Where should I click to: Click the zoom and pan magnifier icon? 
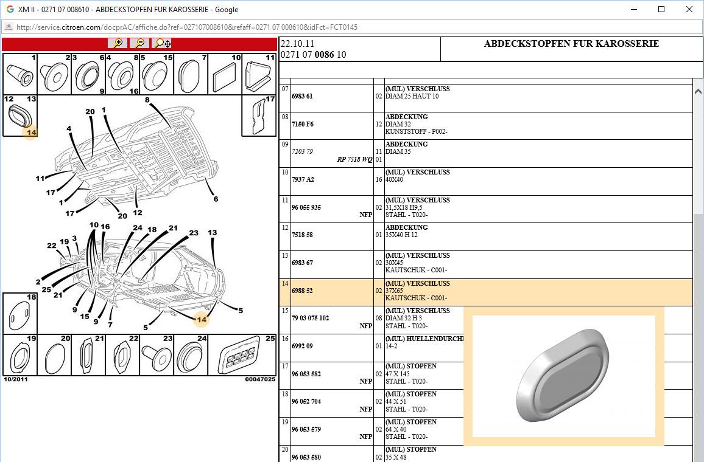161,44
